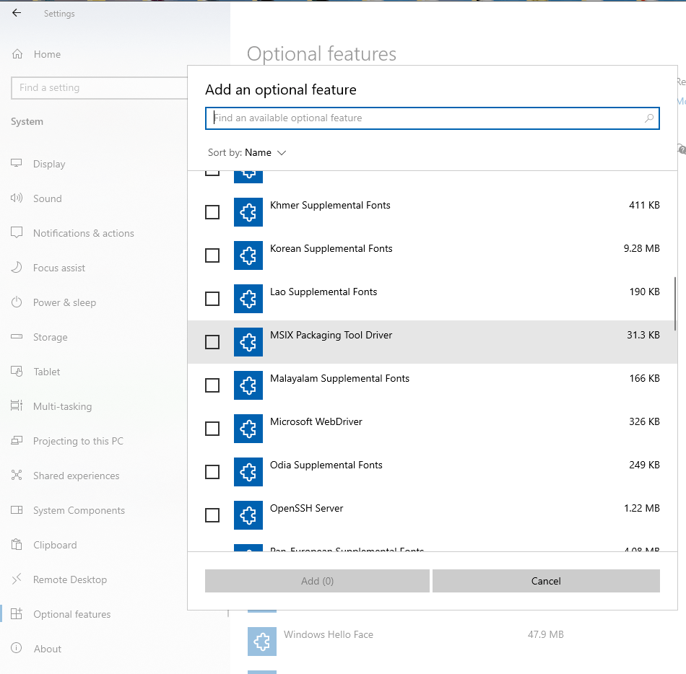Image resolution: width=686 pixels, height=674 pixels.
Task: Check the Khmer Supplemental Fonts checkbox
Action: pos(212,212)
